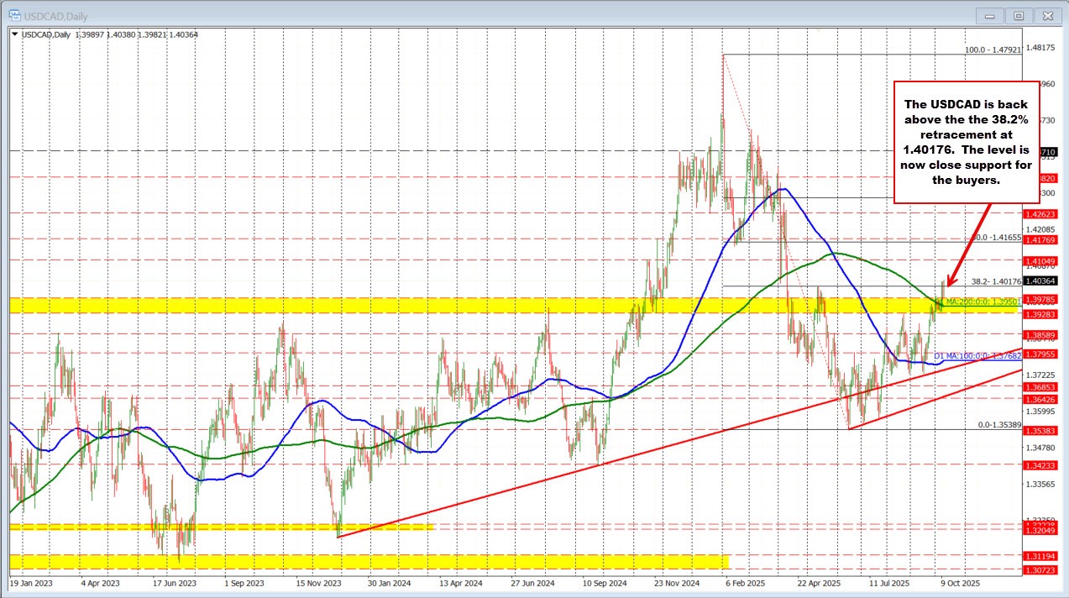Click the 23 Nov 2024 date label
1069x598 pixels.
676,582
